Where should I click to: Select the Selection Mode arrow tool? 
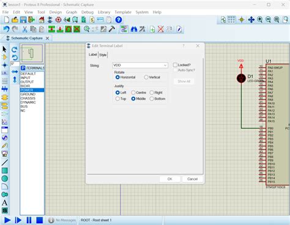click(x=4, y=49)
